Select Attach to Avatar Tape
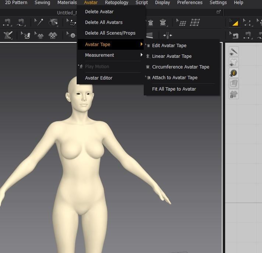 (x=182, y=78)
